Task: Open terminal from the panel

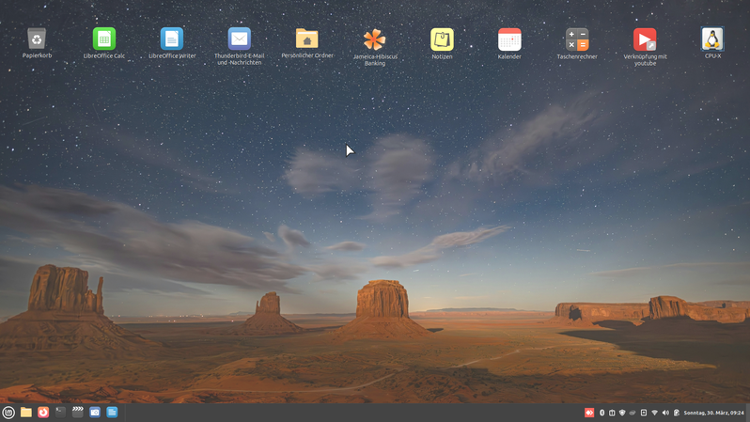Action: (60, 413)
